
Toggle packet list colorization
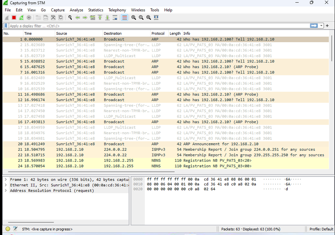point(124,18)
